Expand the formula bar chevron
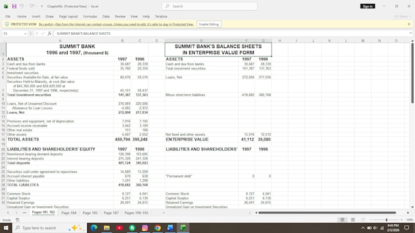 (411, 33)
